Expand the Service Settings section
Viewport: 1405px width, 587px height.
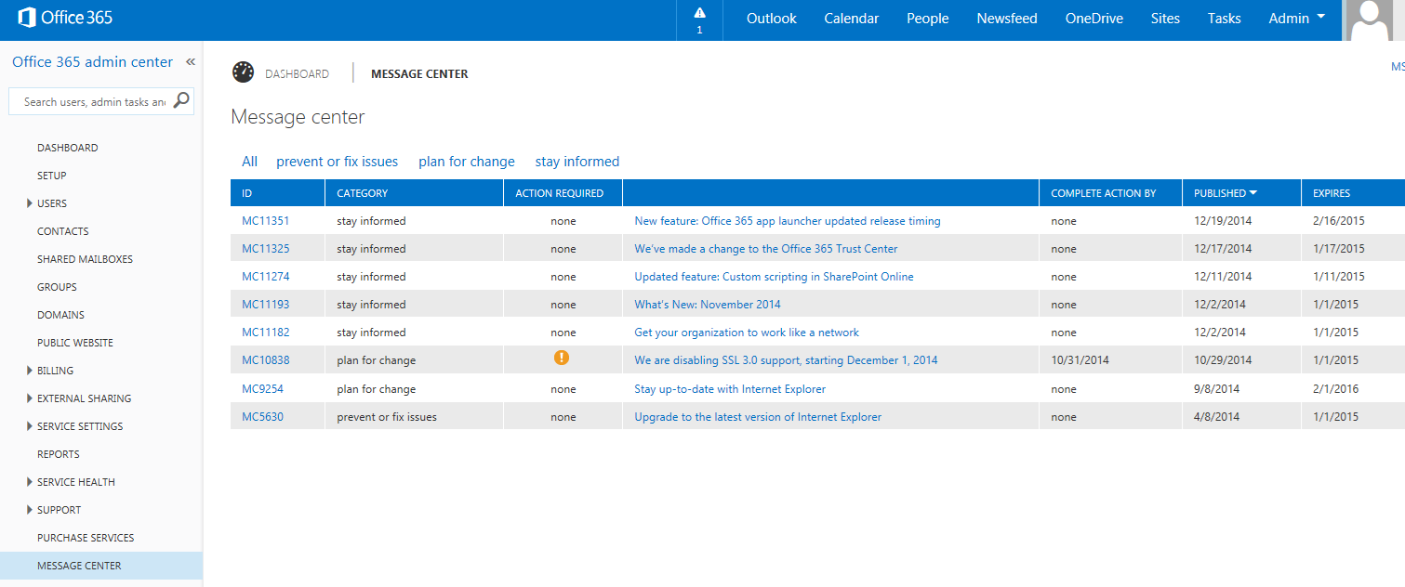30,426
